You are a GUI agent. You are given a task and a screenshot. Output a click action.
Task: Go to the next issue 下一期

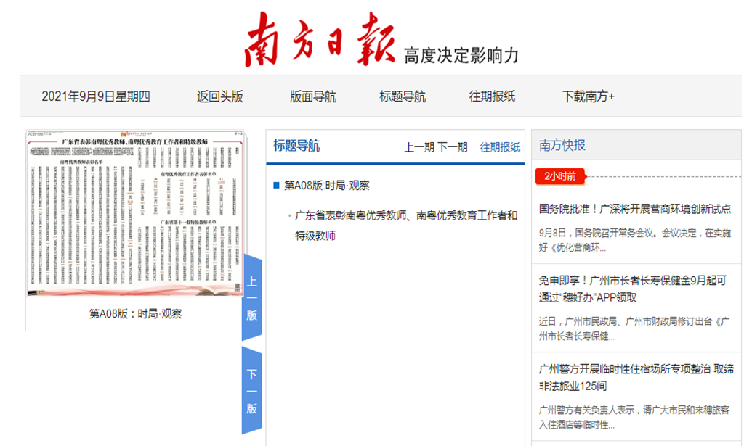coord(452,147)
